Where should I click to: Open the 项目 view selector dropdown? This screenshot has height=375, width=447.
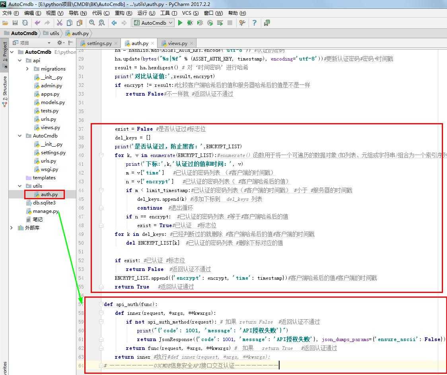[49, 43]
